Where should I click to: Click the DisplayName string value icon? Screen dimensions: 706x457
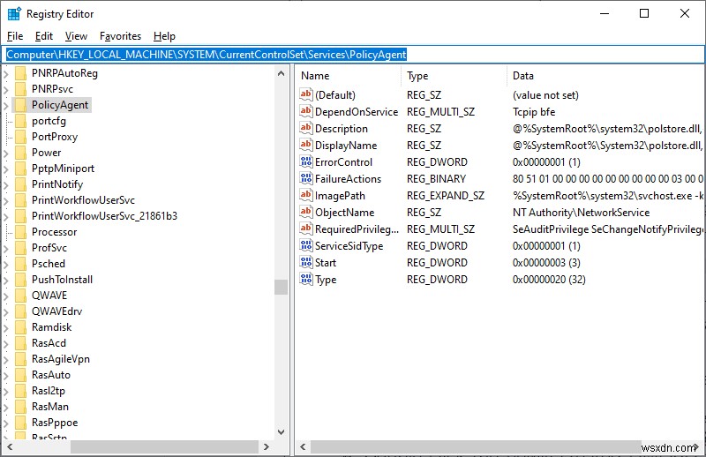[306, 145]
